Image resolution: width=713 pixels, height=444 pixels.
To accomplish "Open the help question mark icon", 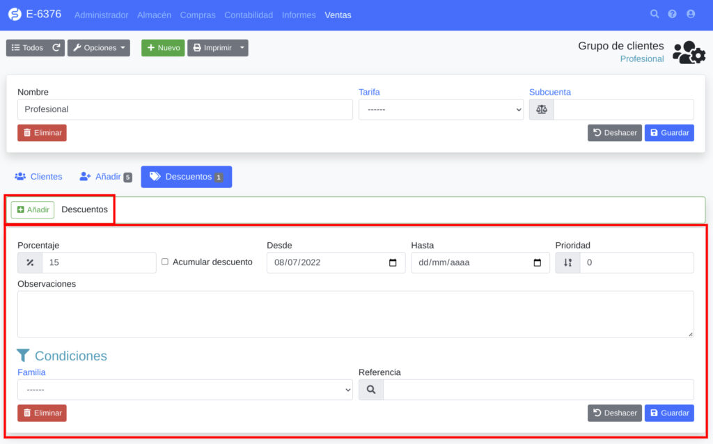I will pyautogui.click(x=673, y=14).
